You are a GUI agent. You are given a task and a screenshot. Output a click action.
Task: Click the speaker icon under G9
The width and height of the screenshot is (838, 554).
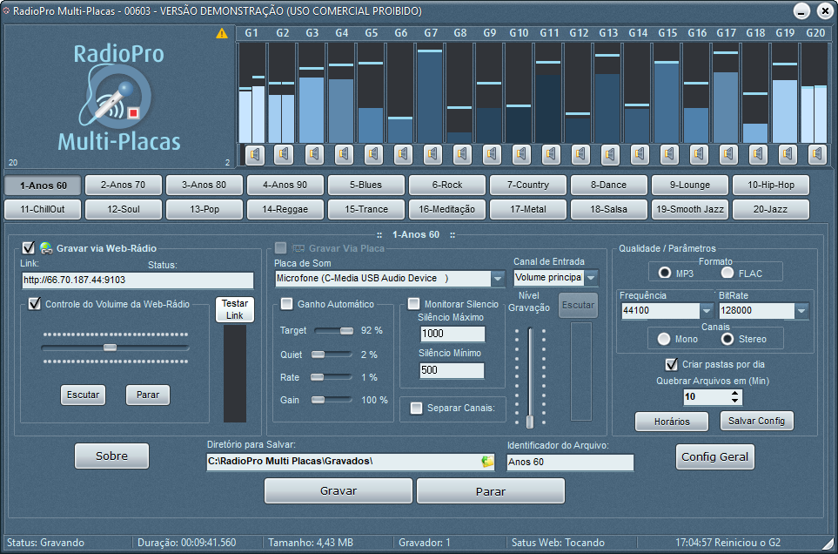tap(492, 154)
